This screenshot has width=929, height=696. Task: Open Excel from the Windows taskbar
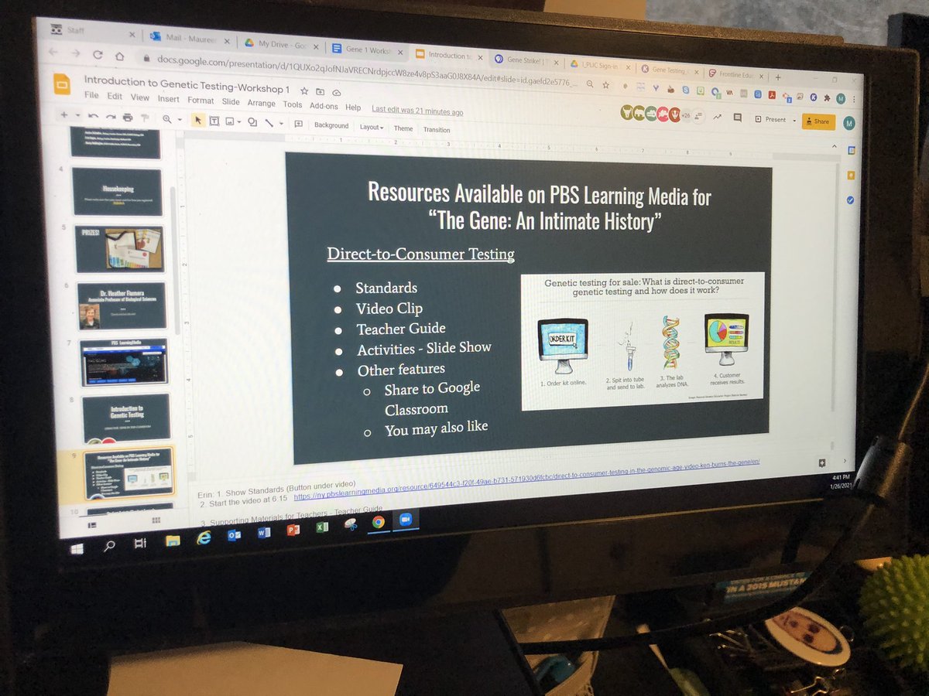321,527
